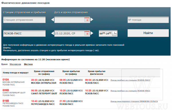Focus the Станция отправления input field
Screen dimensions: 172x110
coord(24,20)
